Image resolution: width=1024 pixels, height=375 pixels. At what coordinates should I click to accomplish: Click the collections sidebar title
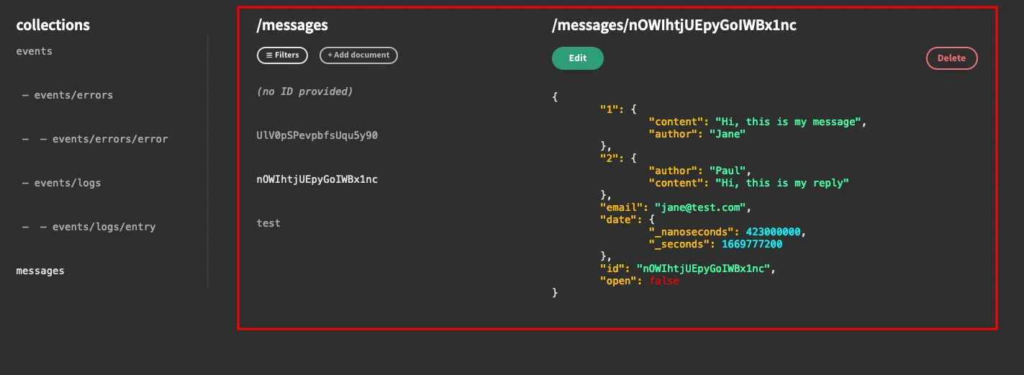[53, 25]
